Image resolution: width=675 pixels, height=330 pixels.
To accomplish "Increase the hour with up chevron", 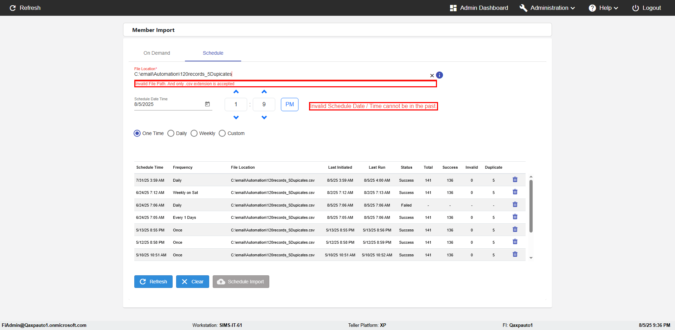I will point(236,92).
